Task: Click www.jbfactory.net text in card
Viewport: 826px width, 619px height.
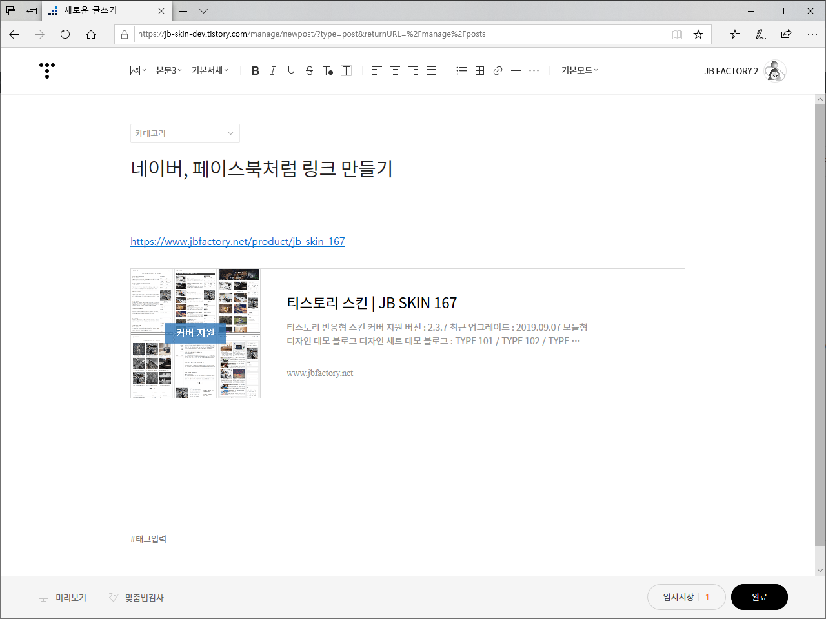Action: pos(320,373)
